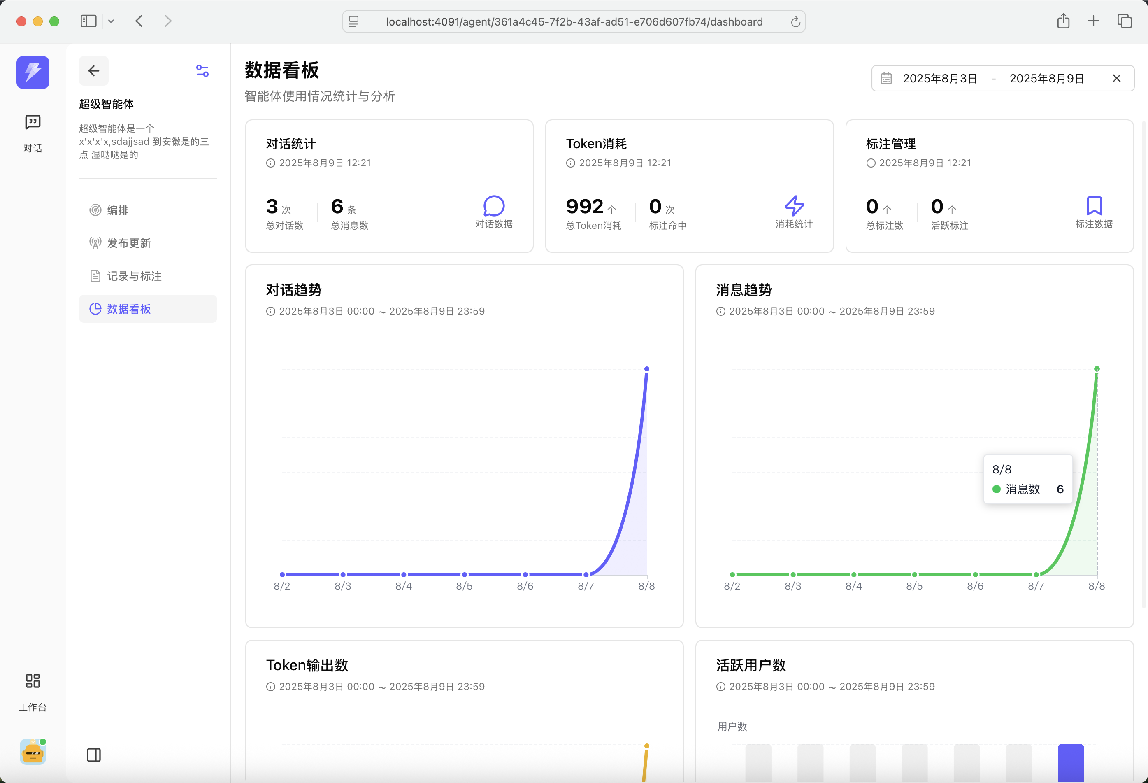Click browser forward navigation arrow
This screenshot has width=1148, height=783.
tap(168, 21)
